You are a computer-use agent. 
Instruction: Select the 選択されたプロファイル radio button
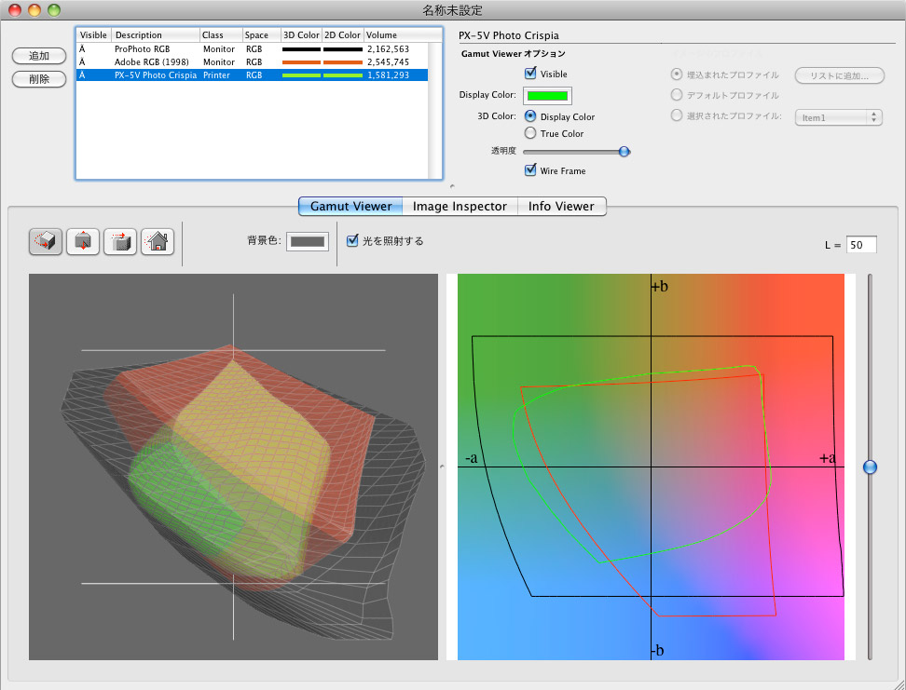click(676, 115)
